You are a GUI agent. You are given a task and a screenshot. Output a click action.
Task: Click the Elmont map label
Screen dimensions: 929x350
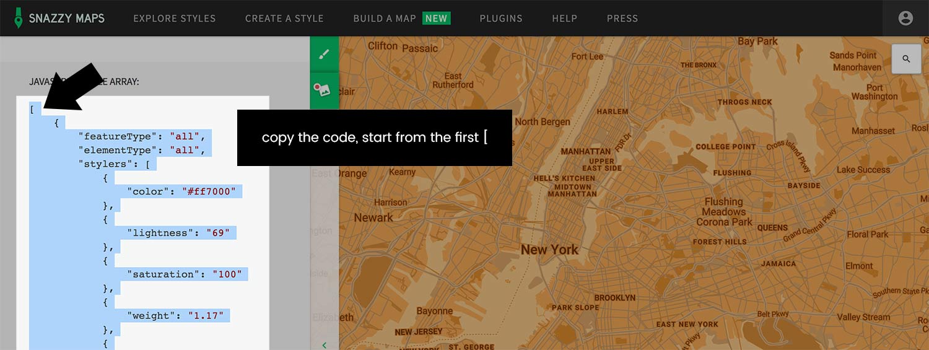click(859, 266)
